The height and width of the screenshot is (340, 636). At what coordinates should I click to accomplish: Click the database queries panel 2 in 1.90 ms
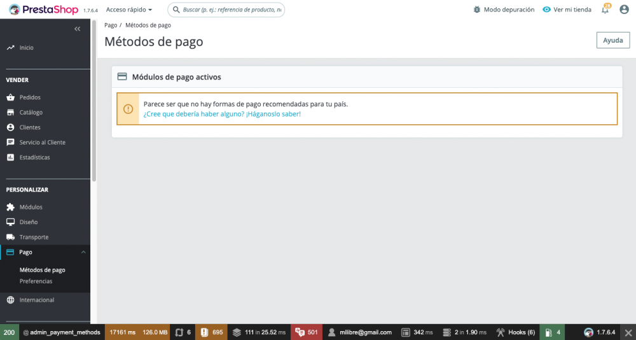[464, 332]
